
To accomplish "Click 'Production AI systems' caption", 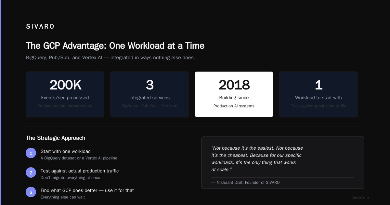I will (234, 106).
